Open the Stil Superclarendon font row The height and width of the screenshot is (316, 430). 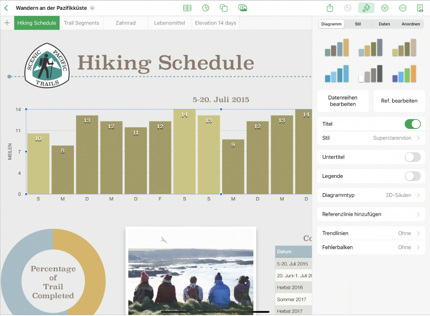(371, 138)
